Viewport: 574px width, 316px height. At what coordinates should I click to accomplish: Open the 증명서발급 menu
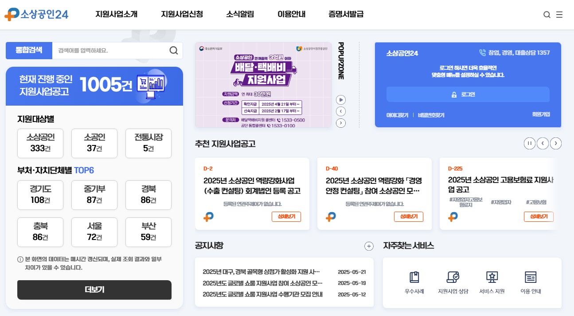coord(346,14)
